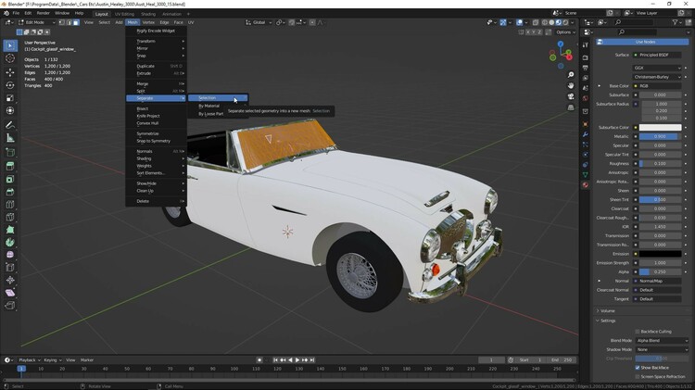Image resolution: width=695 pixels, height=390 pixels.
Task: Adjust the Roughness value slider
Action: [x=658, y=162]
